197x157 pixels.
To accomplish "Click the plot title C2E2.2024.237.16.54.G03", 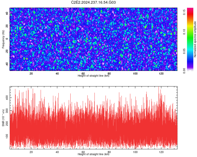I will click(x=93, y=2).
